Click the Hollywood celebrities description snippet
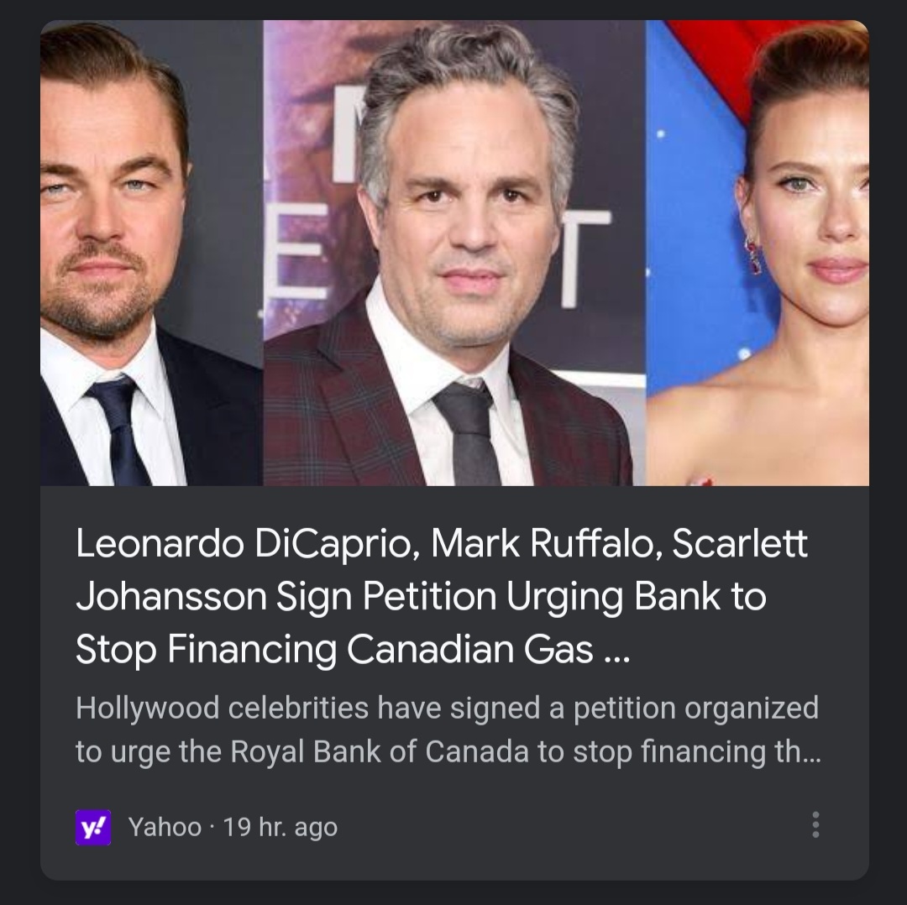The height and width of the screenshot is (905, 907). (446, 730)
